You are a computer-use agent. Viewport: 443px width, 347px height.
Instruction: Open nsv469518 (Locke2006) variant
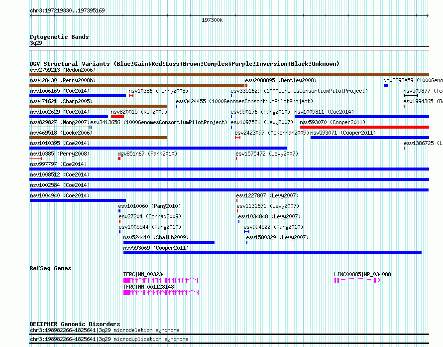61,133
